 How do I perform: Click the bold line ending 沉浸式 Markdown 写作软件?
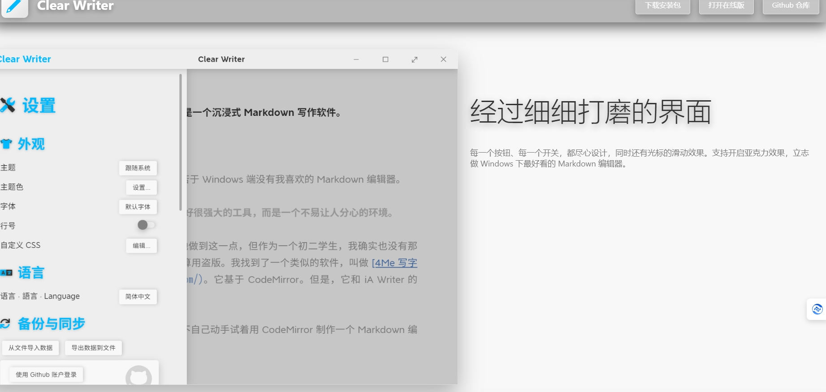tap(264, 113)
